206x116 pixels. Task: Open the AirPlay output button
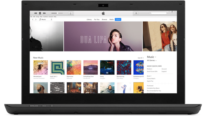[70, 13]
